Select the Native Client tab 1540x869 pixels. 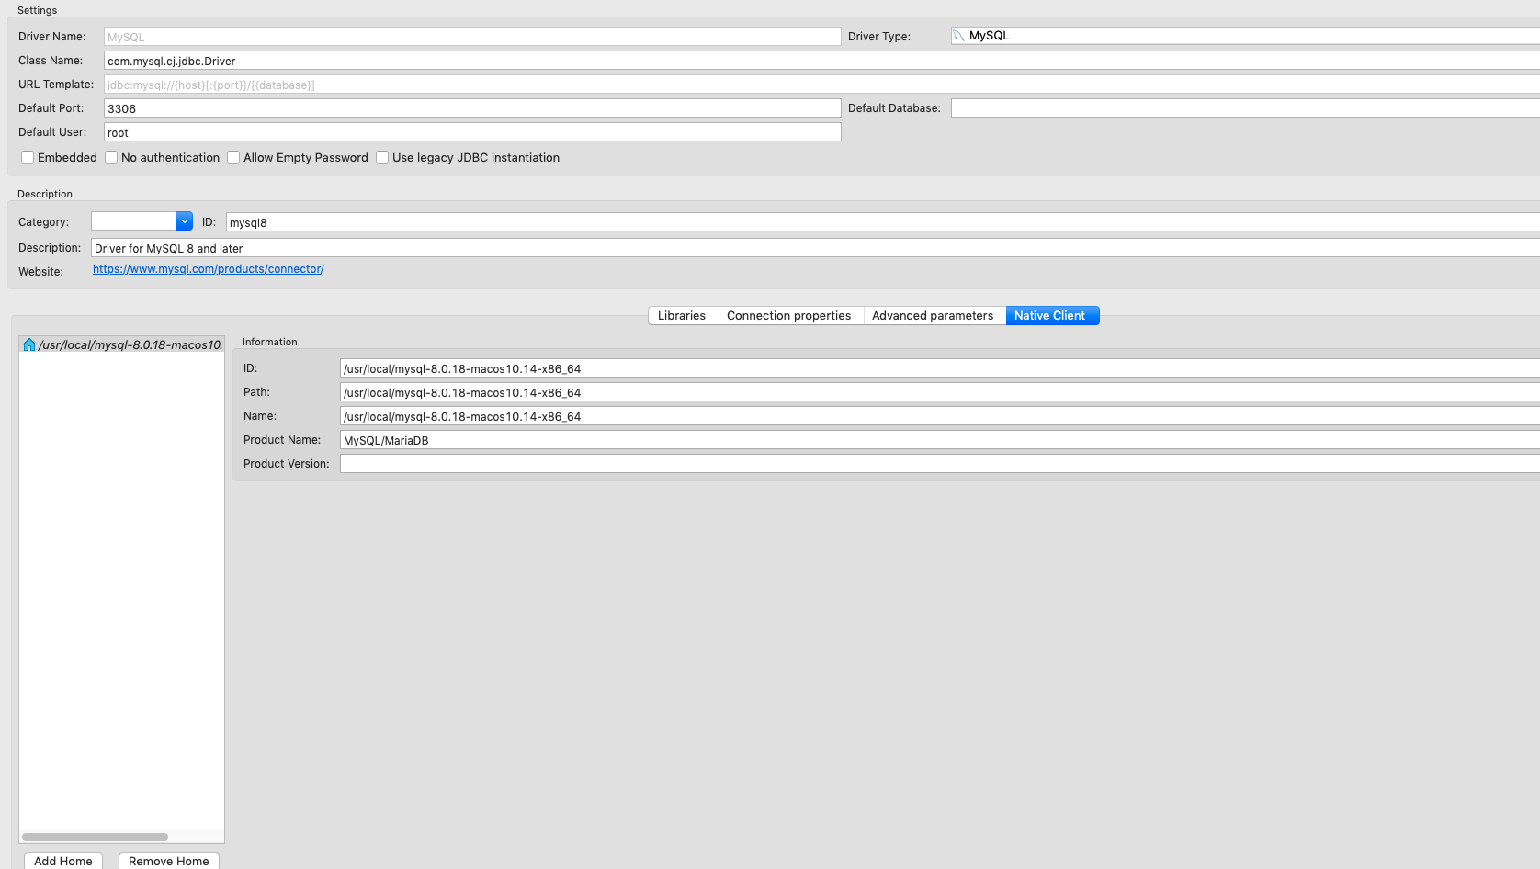tap(1051, 316)
